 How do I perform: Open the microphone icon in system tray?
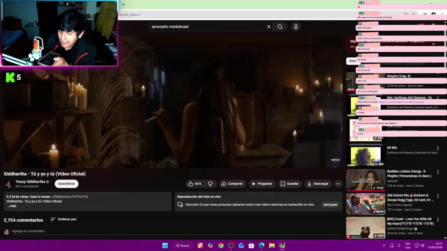[x=399, y=245]
